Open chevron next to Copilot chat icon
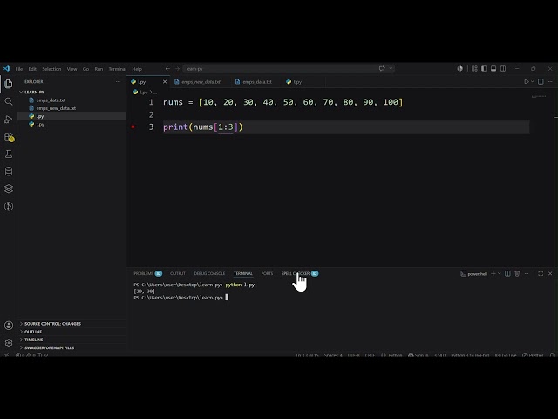Screen dimensions: 558x419 391,68
